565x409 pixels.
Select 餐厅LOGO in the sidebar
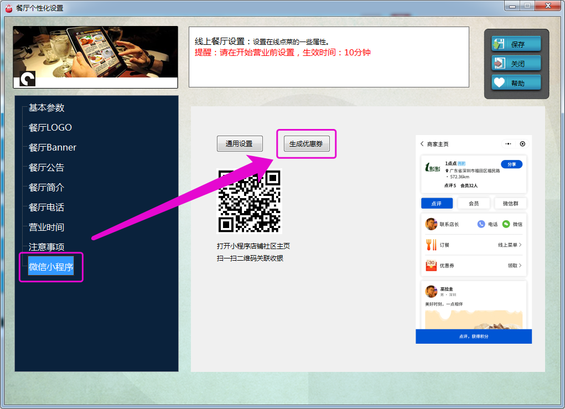(50, 127)
